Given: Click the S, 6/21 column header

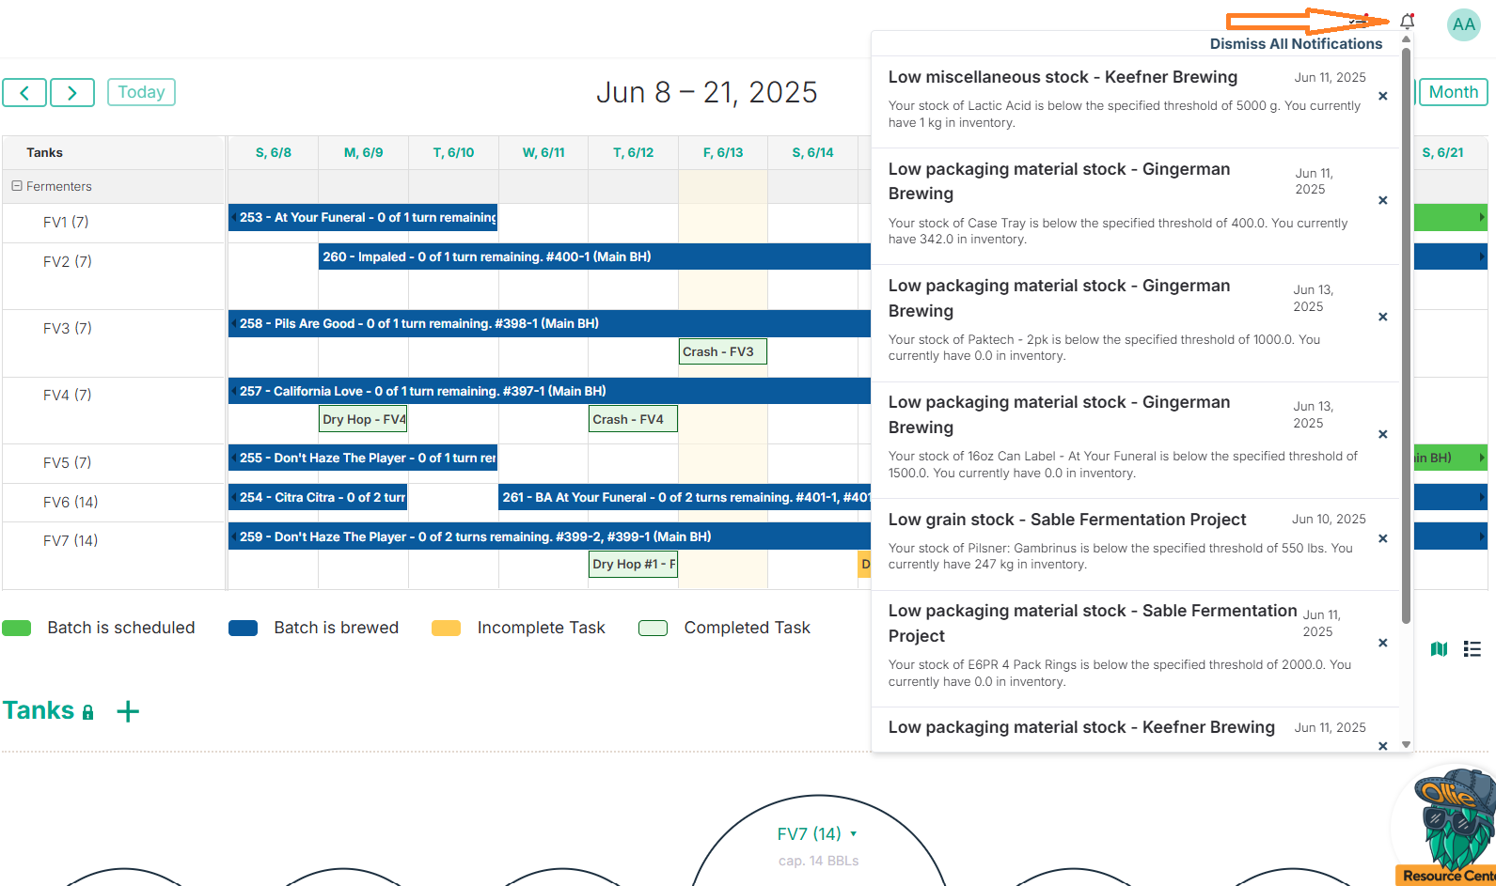Looking at the screenshot, I should pyautogui.click(x=1442, y=152).
